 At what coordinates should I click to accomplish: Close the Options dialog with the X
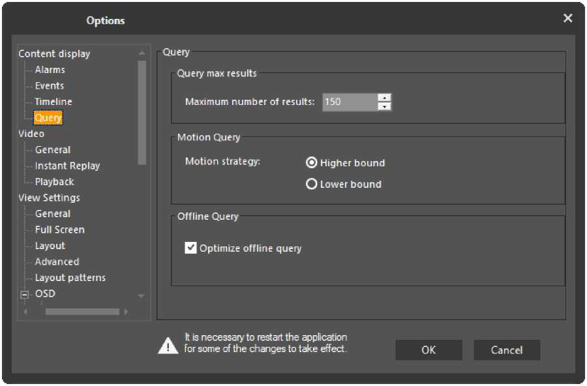(567, 18)
